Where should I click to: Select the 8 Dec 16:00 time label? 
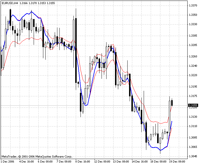[82, 161]
